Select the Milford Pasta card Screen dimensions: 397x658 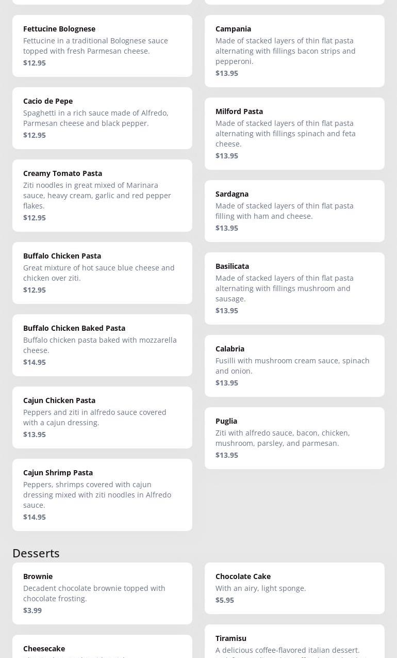pyautogui.click(x=294, y=134)
